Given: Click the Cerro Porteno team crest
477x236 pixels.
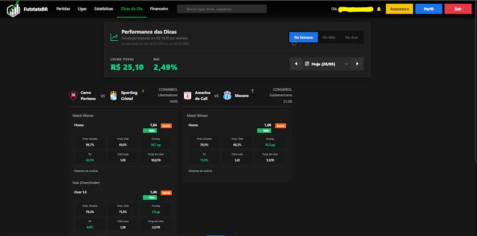Looking at the screenshot, I should 73,95.
